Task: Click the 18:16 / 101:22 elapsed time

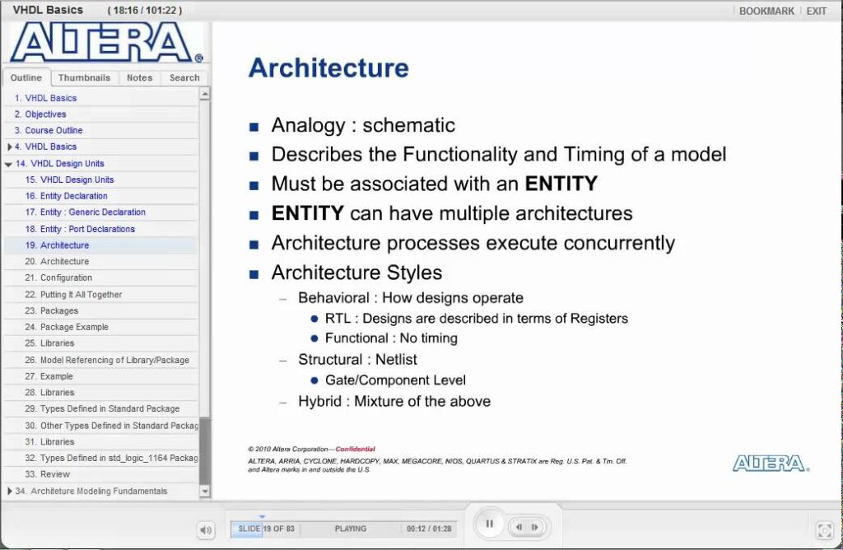Action: (x=145, y=10)
